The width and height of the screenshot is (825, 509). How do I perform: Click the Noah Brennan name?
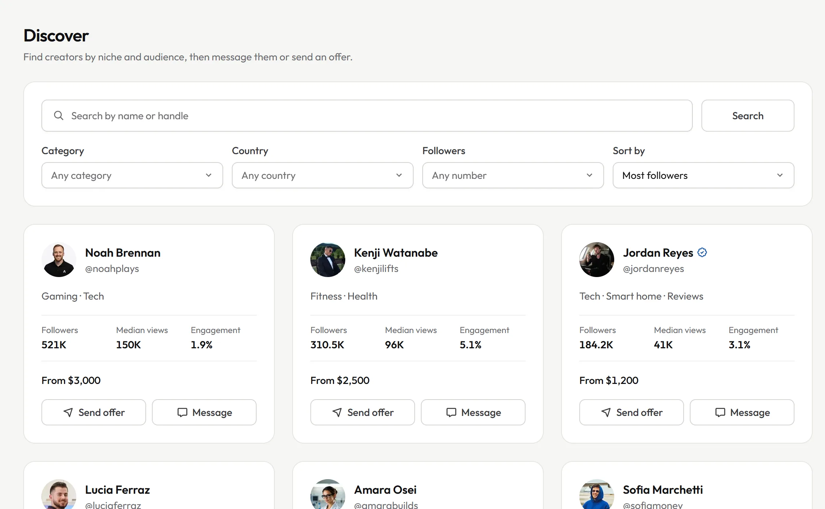123,253
